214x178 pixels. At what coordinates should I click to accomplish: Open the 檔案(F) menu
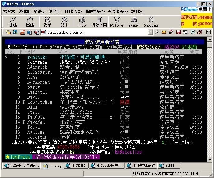9,12
